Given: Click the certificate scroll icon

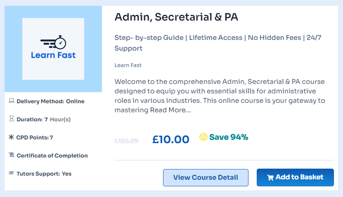Looking at the screenshot, I should point(12,155).
